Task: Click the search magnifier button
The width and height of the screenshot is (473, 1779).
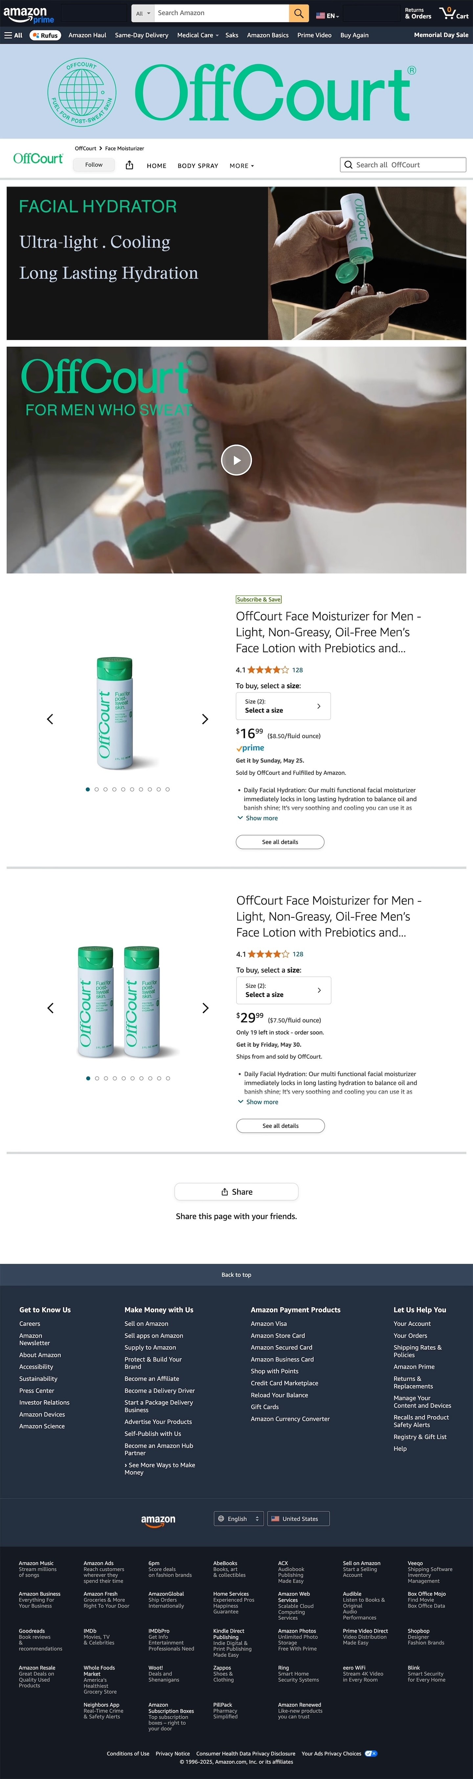Action: point(298,13)
